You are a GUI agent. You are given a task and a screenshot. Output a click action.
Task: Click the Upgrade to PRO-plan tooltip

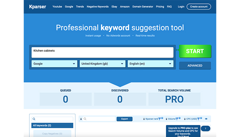click(183, 131)
